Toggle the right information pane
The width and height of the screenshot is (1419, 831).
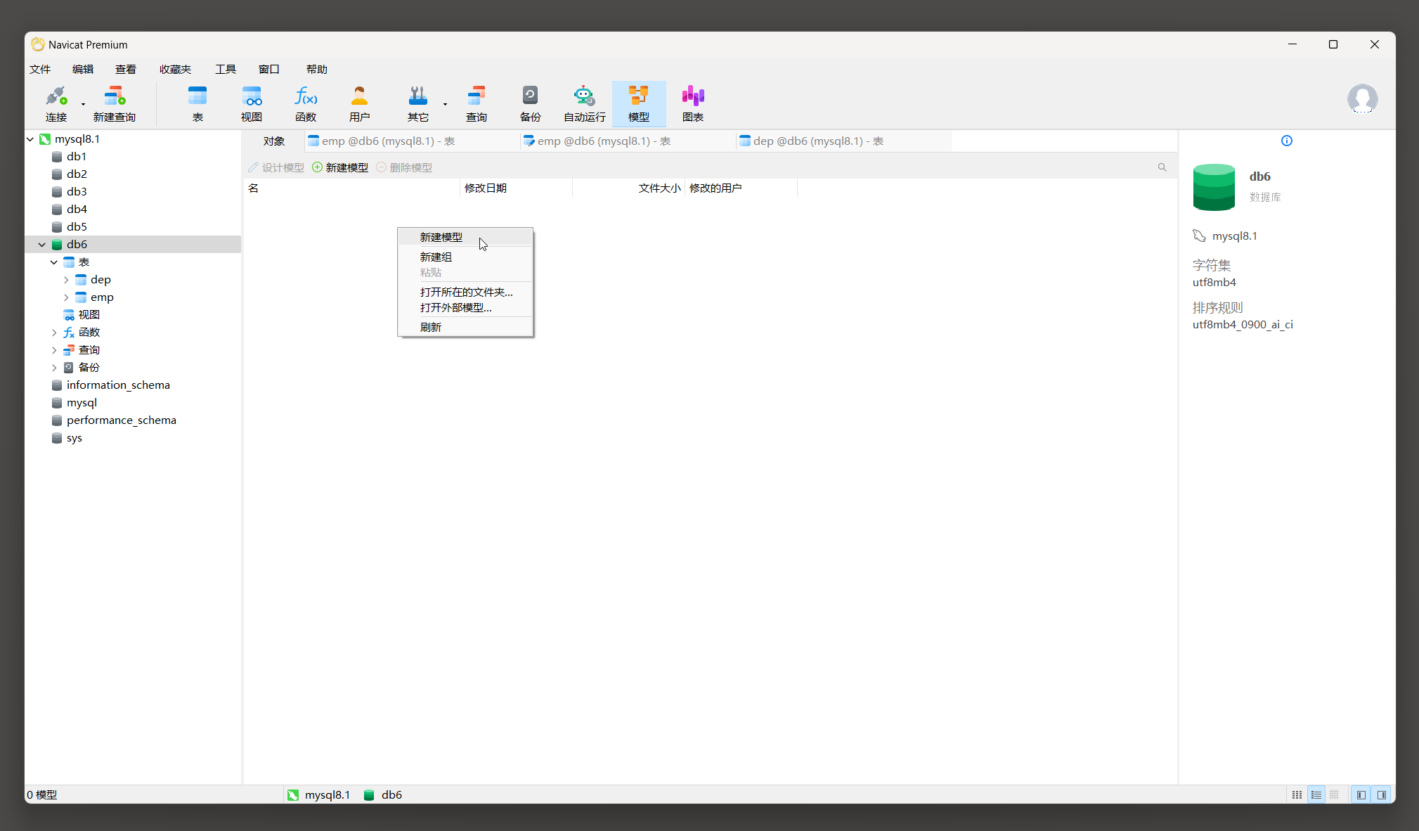tap(1381, 794)
